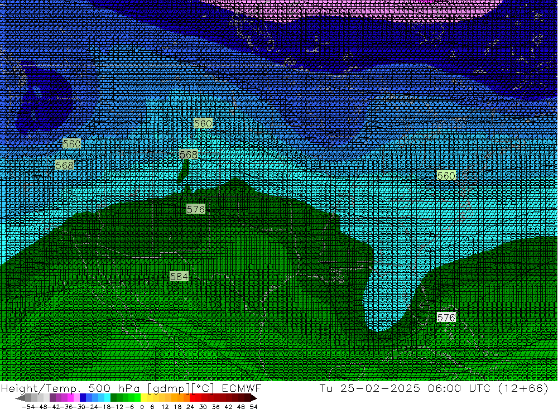Click the gray left arrow of color scale
Image resolution: width=558 pixels, height=409 pixels.
(x=20, y=398)
